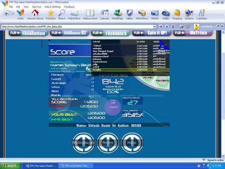Open Favorites star icon
The width and height of the screenshot is (225, 169).
(51, 14)
